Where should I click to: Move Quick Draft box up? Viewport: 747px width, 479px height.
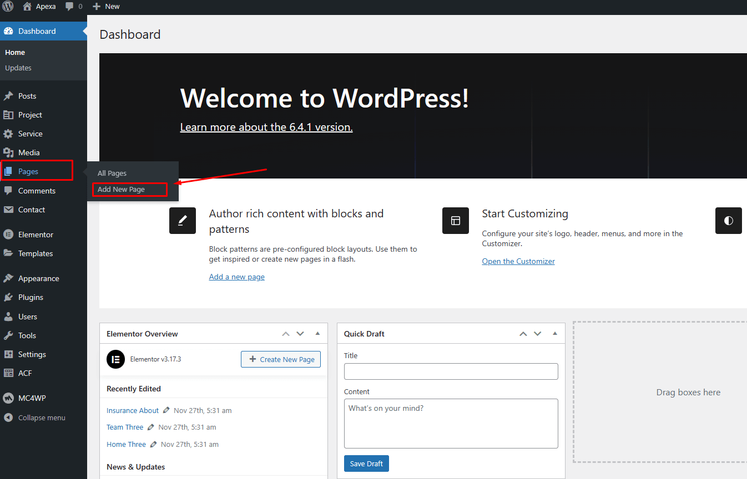[523, 334]
